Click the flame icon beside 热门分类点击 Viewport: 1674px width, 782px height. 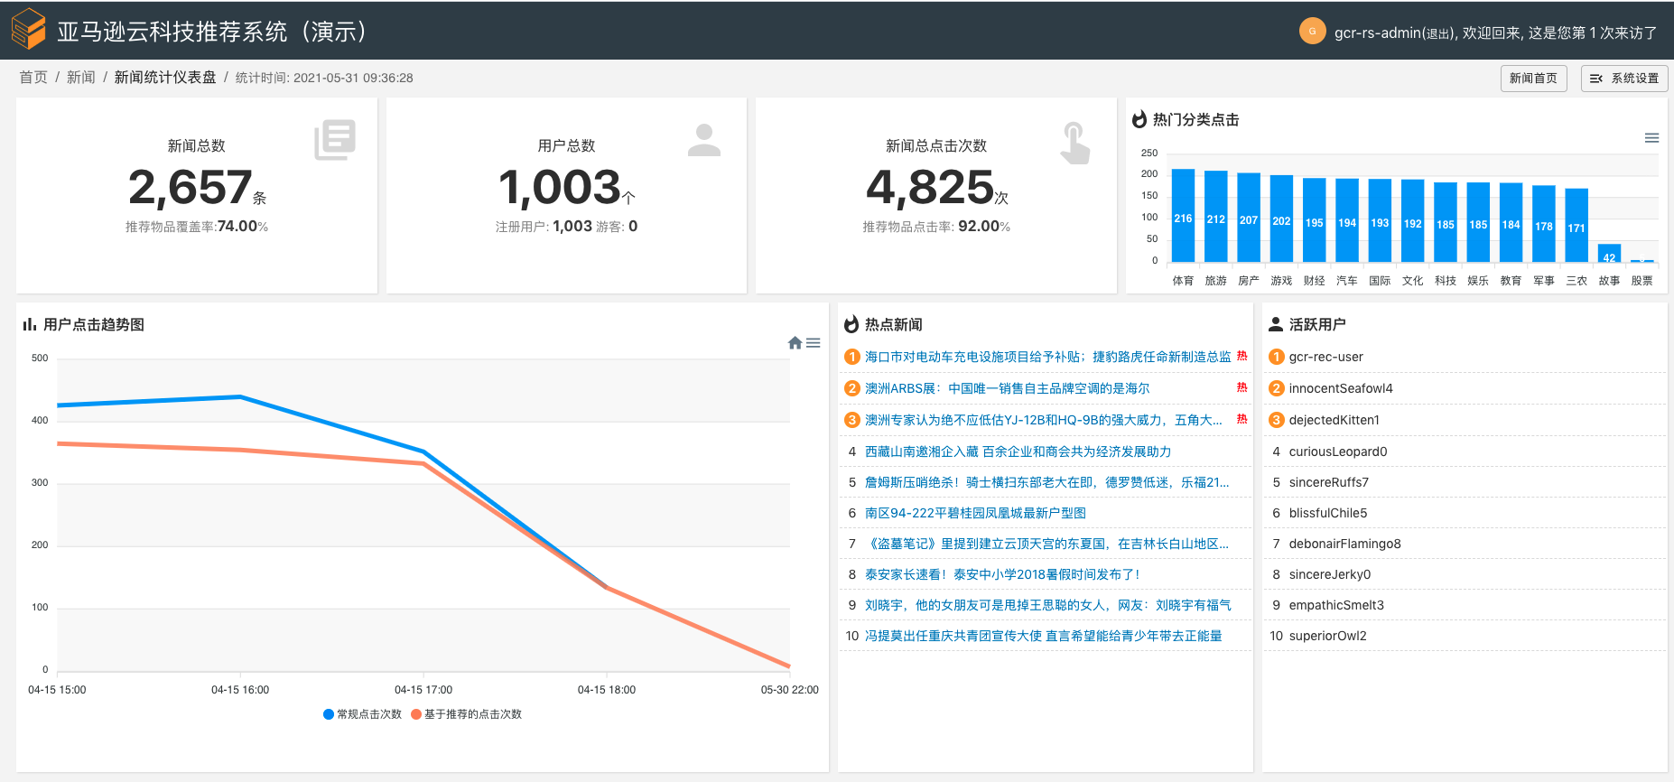click(x=1139, y=119)
